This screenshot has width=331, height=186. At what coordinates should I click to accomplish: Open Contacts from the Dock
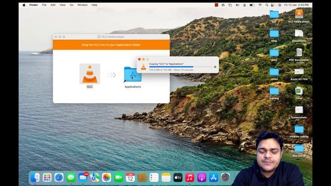point(142,178)
